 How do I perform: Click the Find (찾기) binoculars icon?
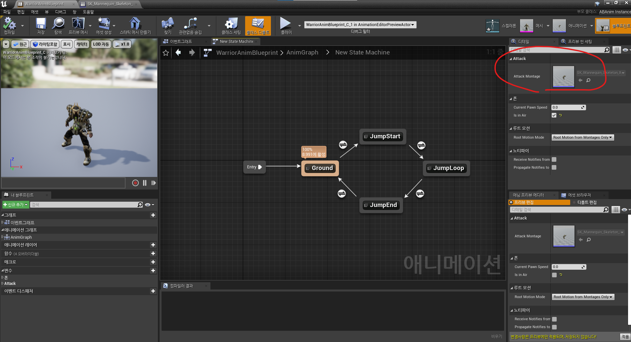[x=168, y=25]
